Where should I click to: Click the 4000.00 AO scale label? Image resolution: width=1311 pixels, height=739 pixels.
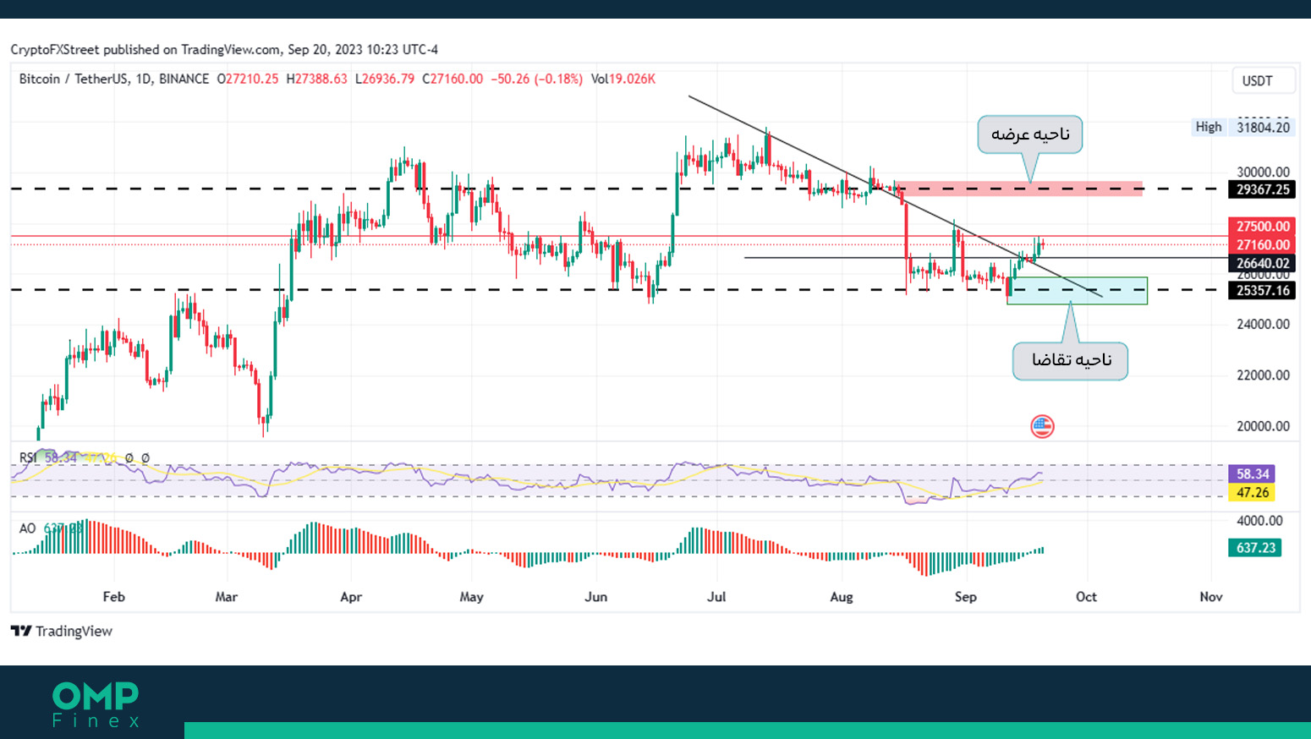point(1259,521)
